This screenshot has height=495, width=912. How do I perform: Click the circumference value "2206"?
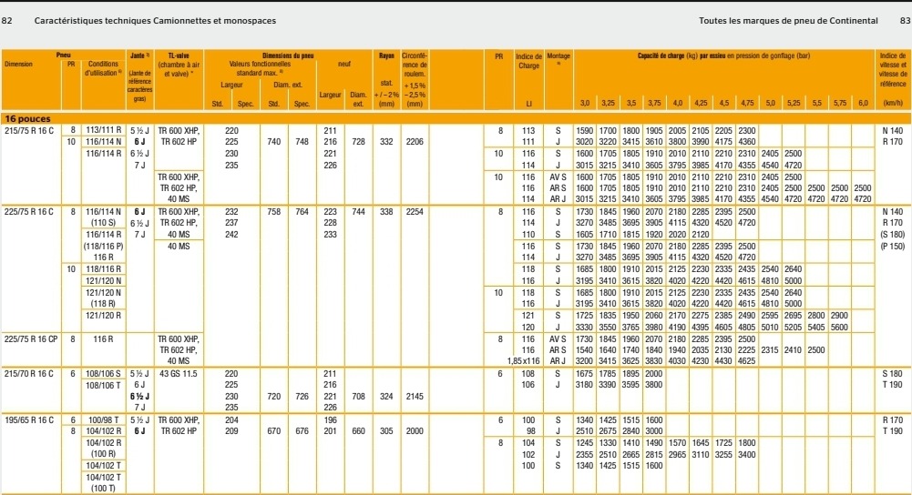(415, 142)
